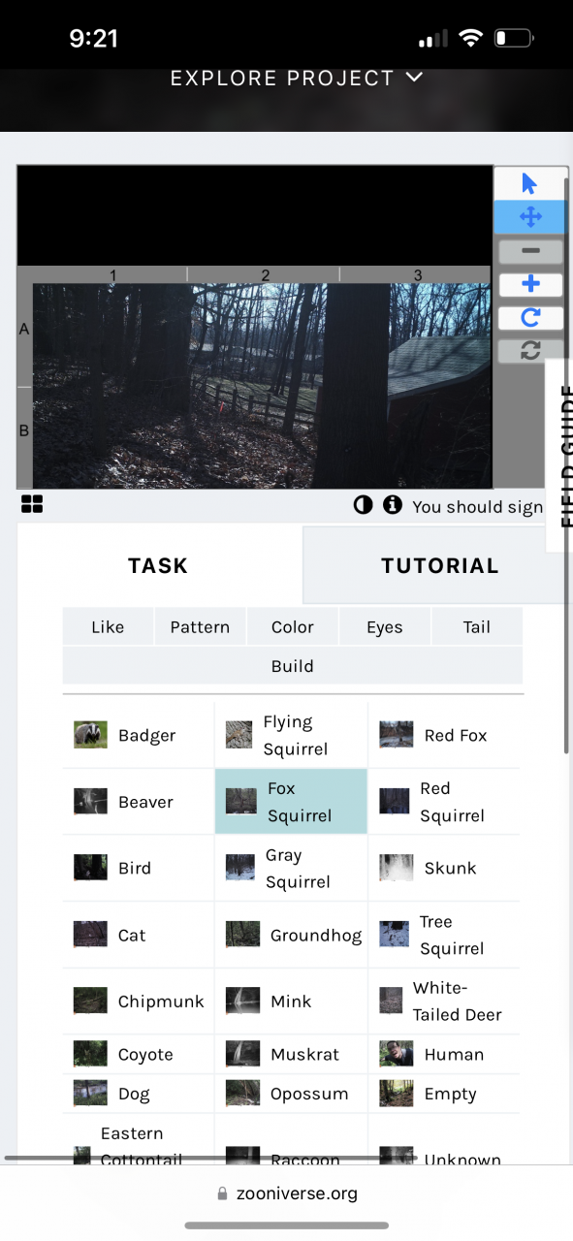Open the Color filter
573x1241 pixels.
tap(292, 627)
